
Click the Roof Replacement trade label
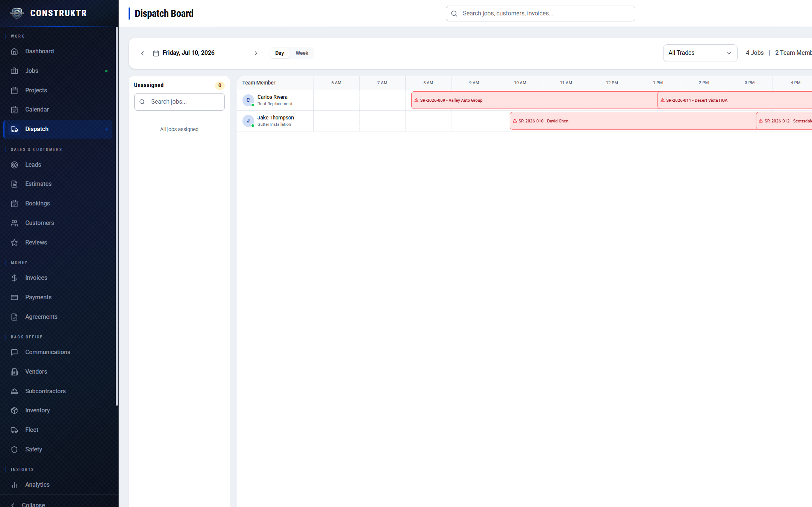275,104
